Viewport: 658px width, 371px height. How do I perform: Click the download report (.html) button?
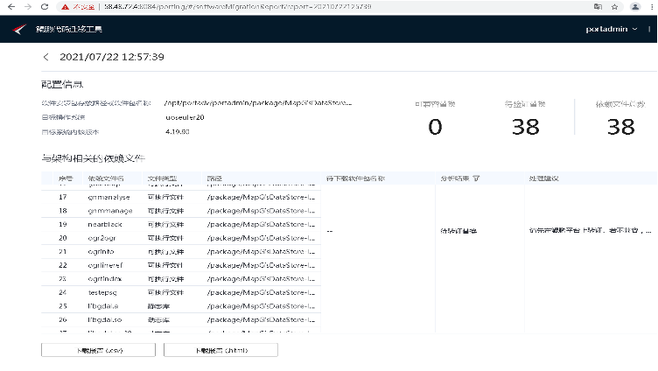point(220,350)
